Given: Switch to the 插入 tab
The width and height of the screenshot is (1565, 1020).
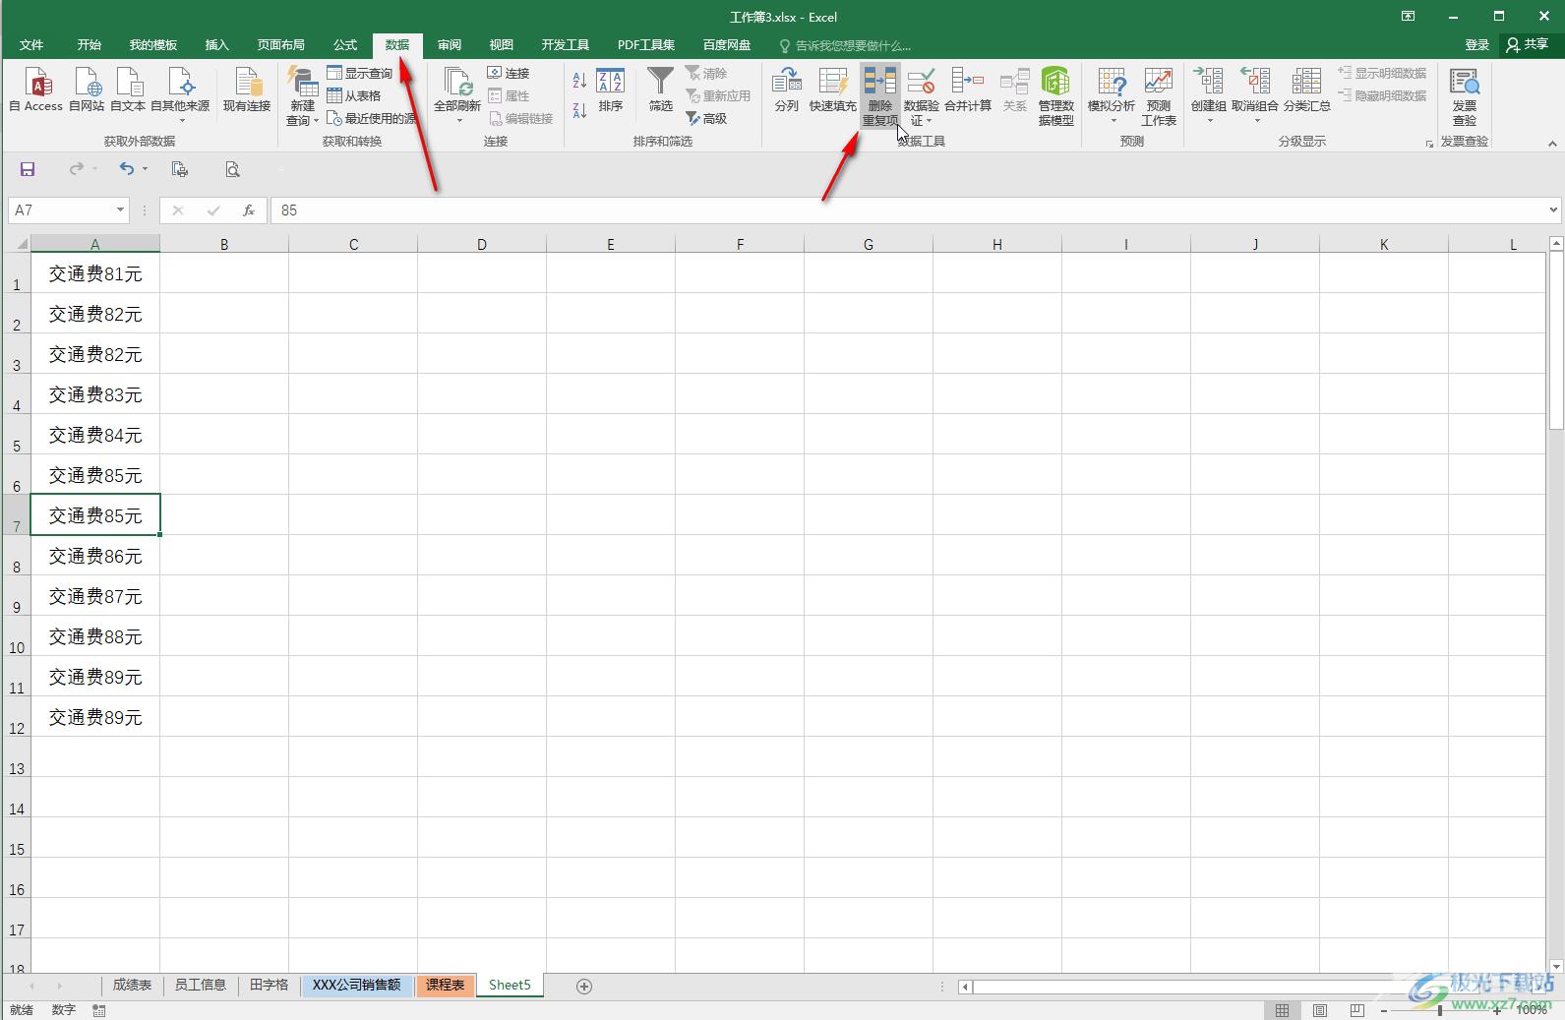Looking at the screenshot, I should [x=216, y=44].
